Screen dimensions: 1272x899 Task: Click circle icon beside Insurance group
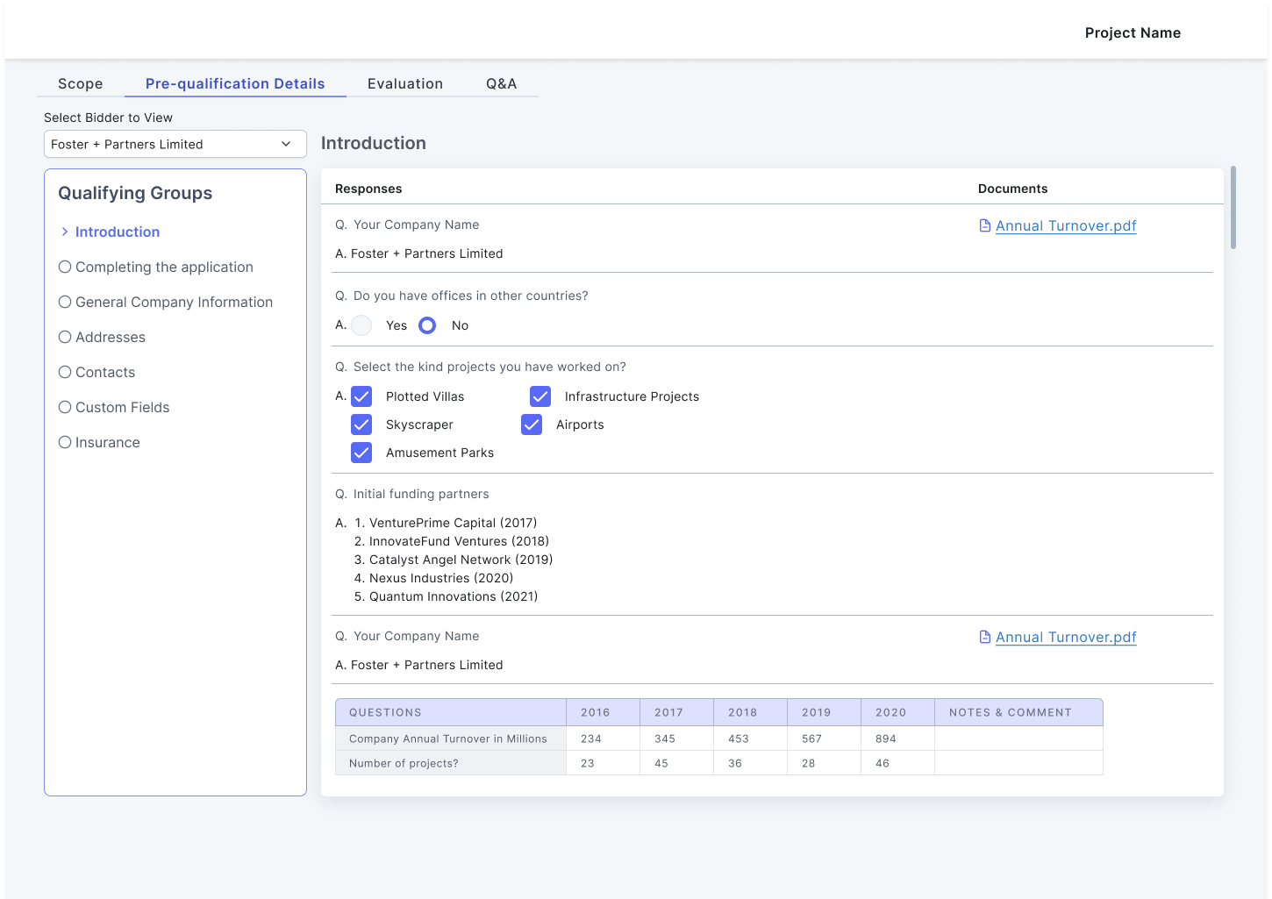65,442
